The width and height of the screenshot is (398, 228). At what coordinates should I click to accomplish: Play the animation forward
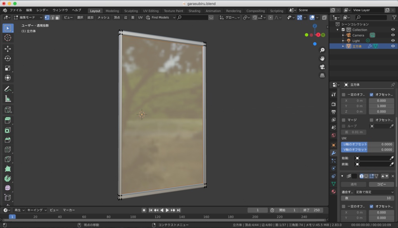[x=167, y=210]
